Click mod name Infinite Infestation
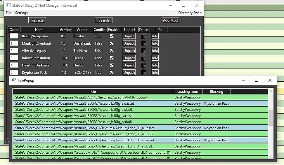The height and width of the screenshot is (165, 284). (x=36, y=58)
